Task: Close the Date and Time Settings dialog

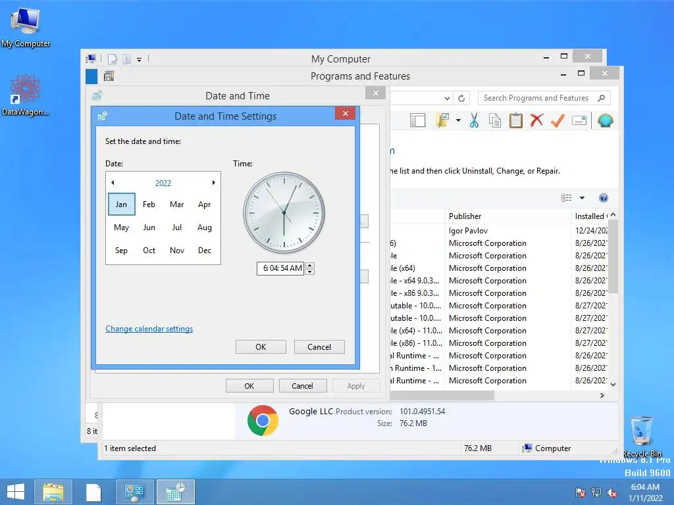Action: (x=345, y=113)
